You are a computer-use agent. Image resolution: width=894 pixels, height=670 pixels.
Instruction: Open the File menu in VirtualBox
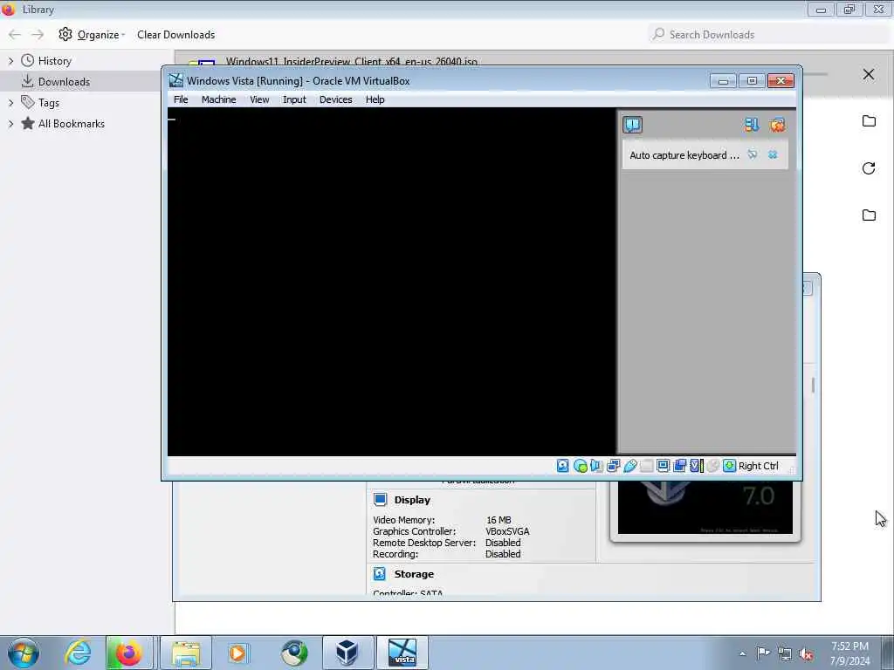[181, 99]
